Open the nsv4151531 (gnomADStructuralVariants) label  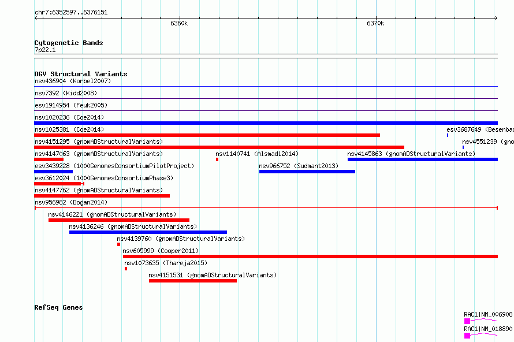[x=213, y=275]
